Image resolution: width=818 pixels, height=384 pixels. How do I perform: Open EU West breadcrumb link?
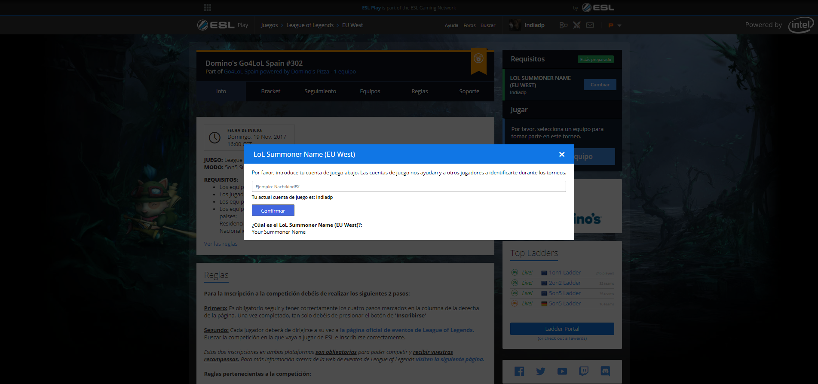pos(352,25)
